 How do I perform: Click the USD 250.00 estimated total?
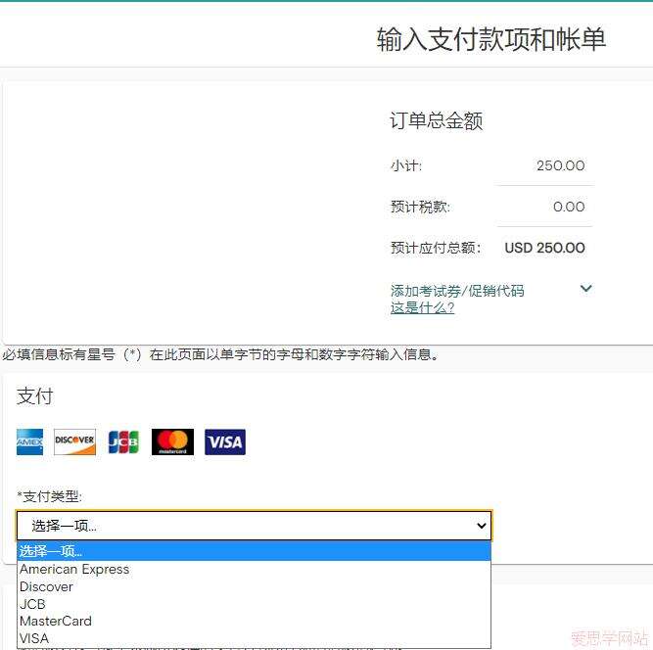[544, 248]
